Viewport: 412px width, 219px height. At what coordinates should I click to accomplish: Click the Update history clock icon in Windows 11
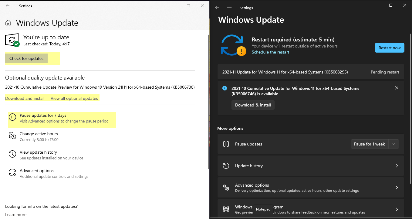226,166
